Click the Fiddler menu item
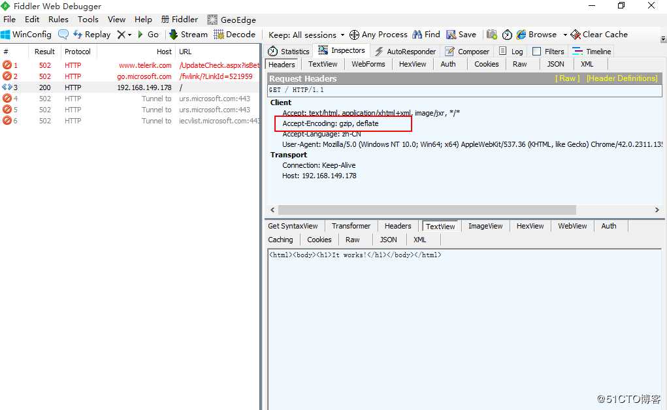The image size is (667, 410). tap(180, 19)
